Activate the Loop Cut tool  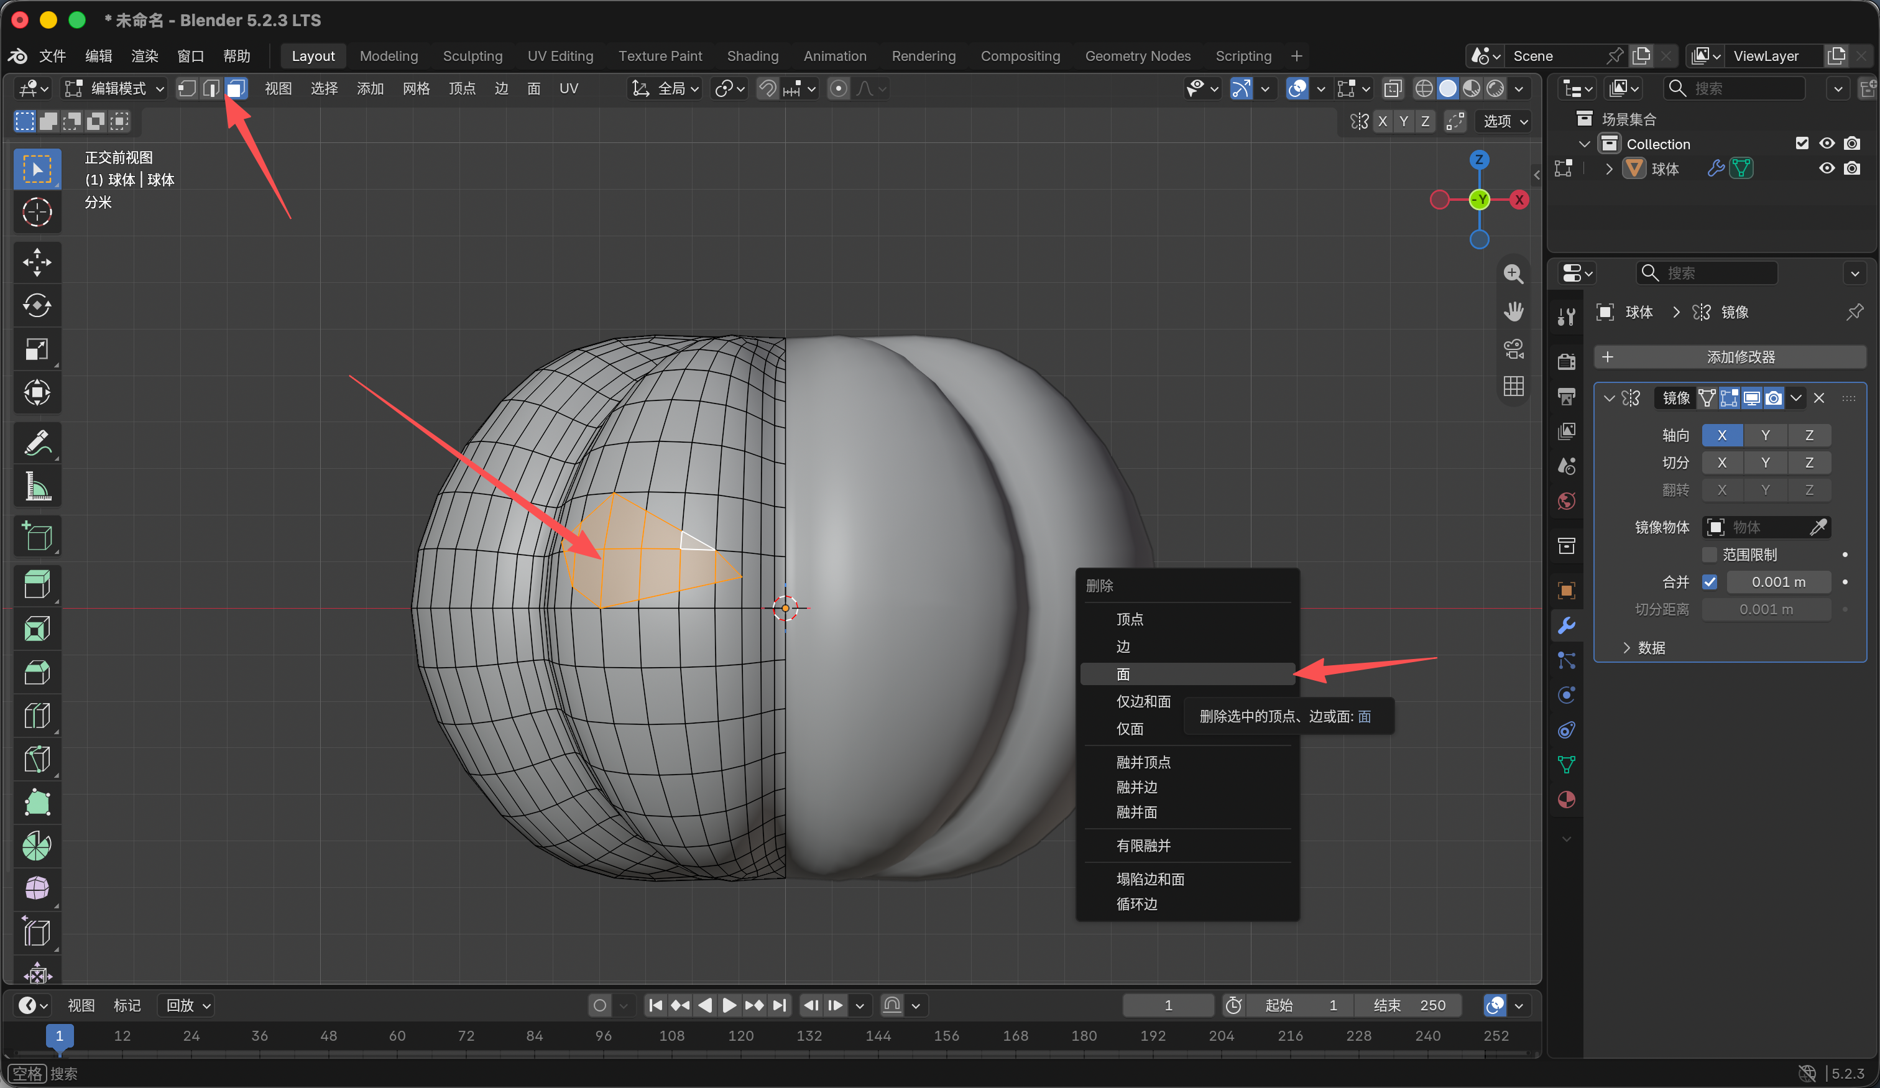point(37,716)
